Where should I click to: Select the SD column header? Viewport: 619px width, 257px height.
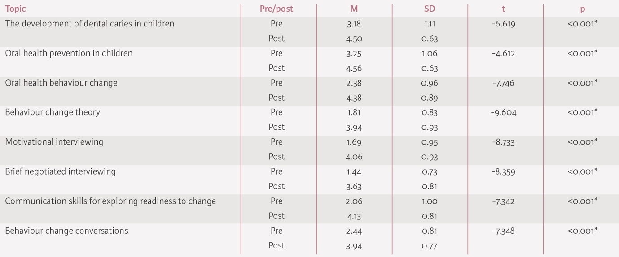[x=430, y=9]
